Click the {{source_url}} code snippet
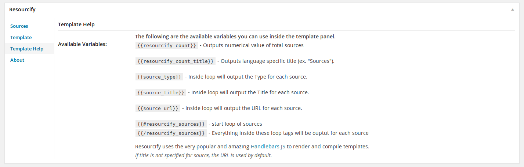The height and width of the screenshot is (167, 524). (158, 109)
